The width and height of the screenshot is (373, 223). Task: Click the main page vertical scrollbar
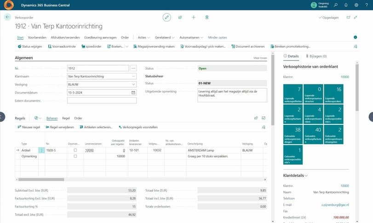(273, 90)
